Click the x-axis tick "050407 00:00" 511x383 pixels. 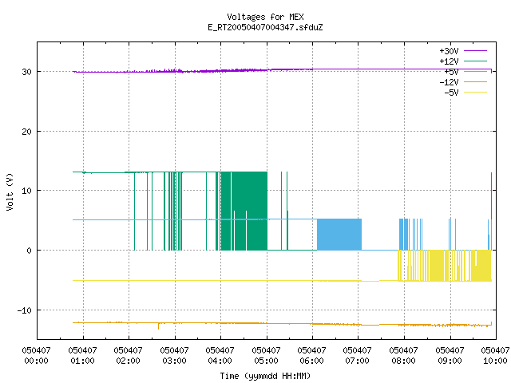(36, 356)
